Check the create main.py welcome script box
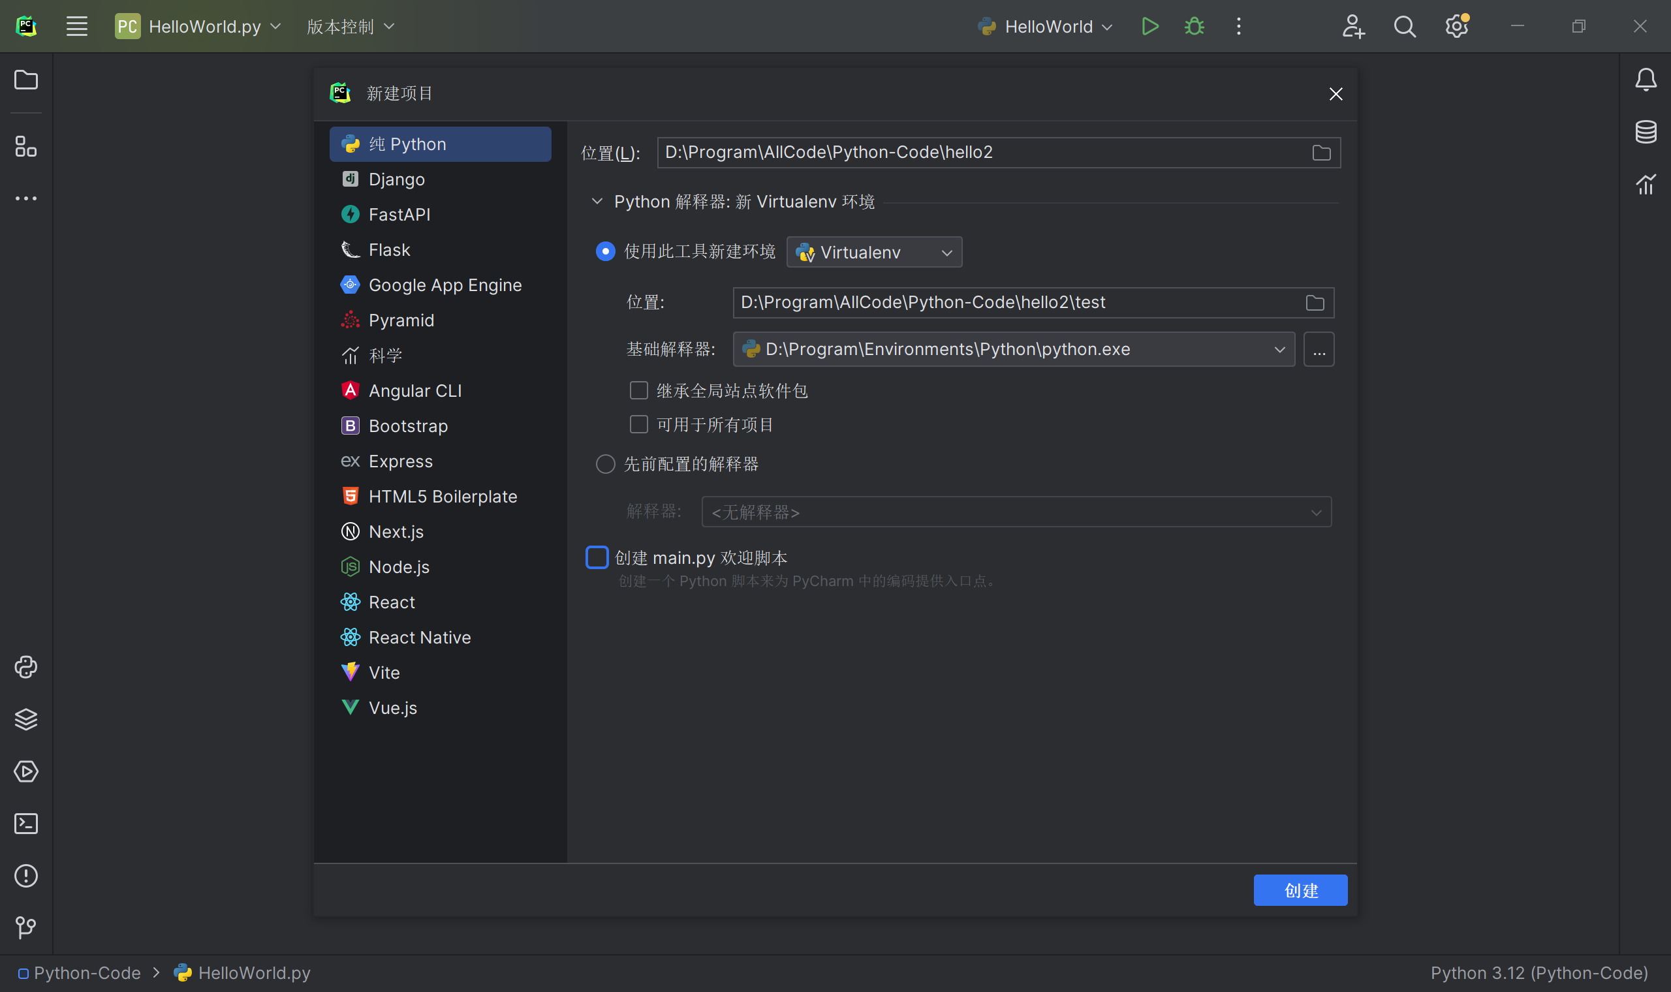Viewport: 1671px width, 992px height. [x=597, y=557]
